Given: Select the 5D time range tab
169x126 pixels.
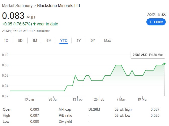Looking at the screenshot, I should point(20,40).
